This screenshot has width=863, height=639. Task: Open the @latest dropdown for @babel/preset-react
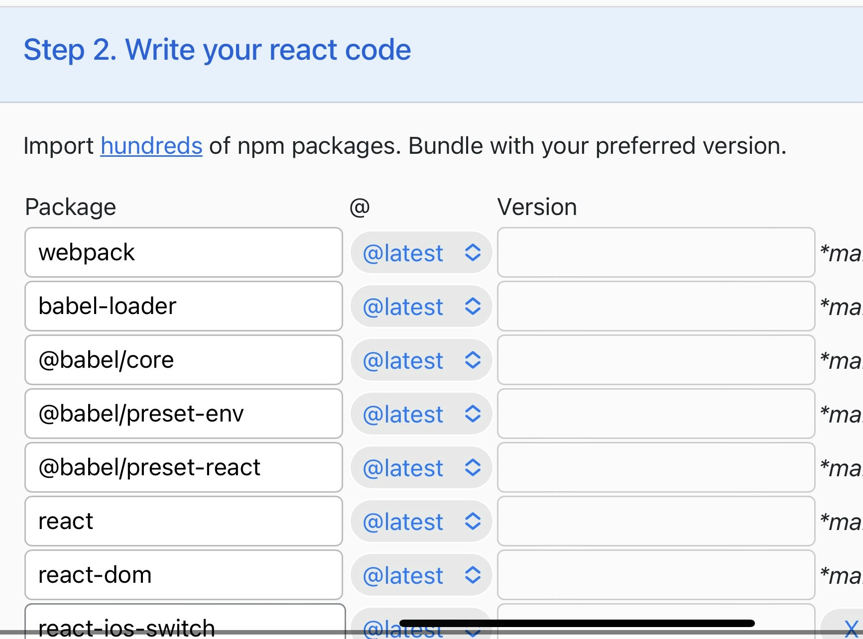pyautogui.click(x=421, y=468)
